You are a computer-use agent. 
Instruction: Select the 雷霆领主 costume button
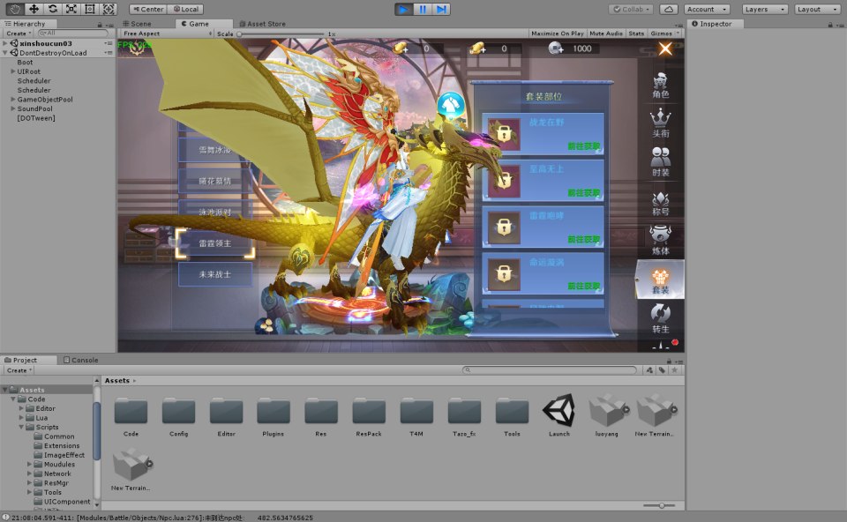pos(215,243)
